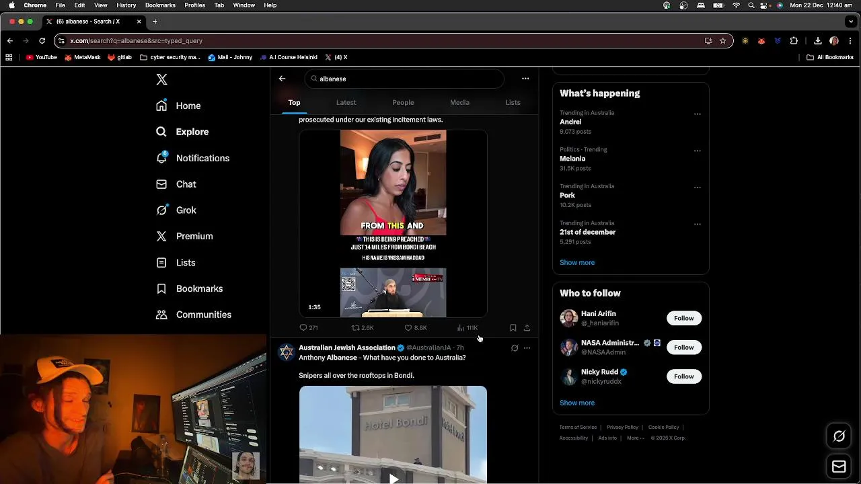Viewport: 861px width, 484px height.
Task: Open the Andrel trending topic
Action: tap(570, 122)
